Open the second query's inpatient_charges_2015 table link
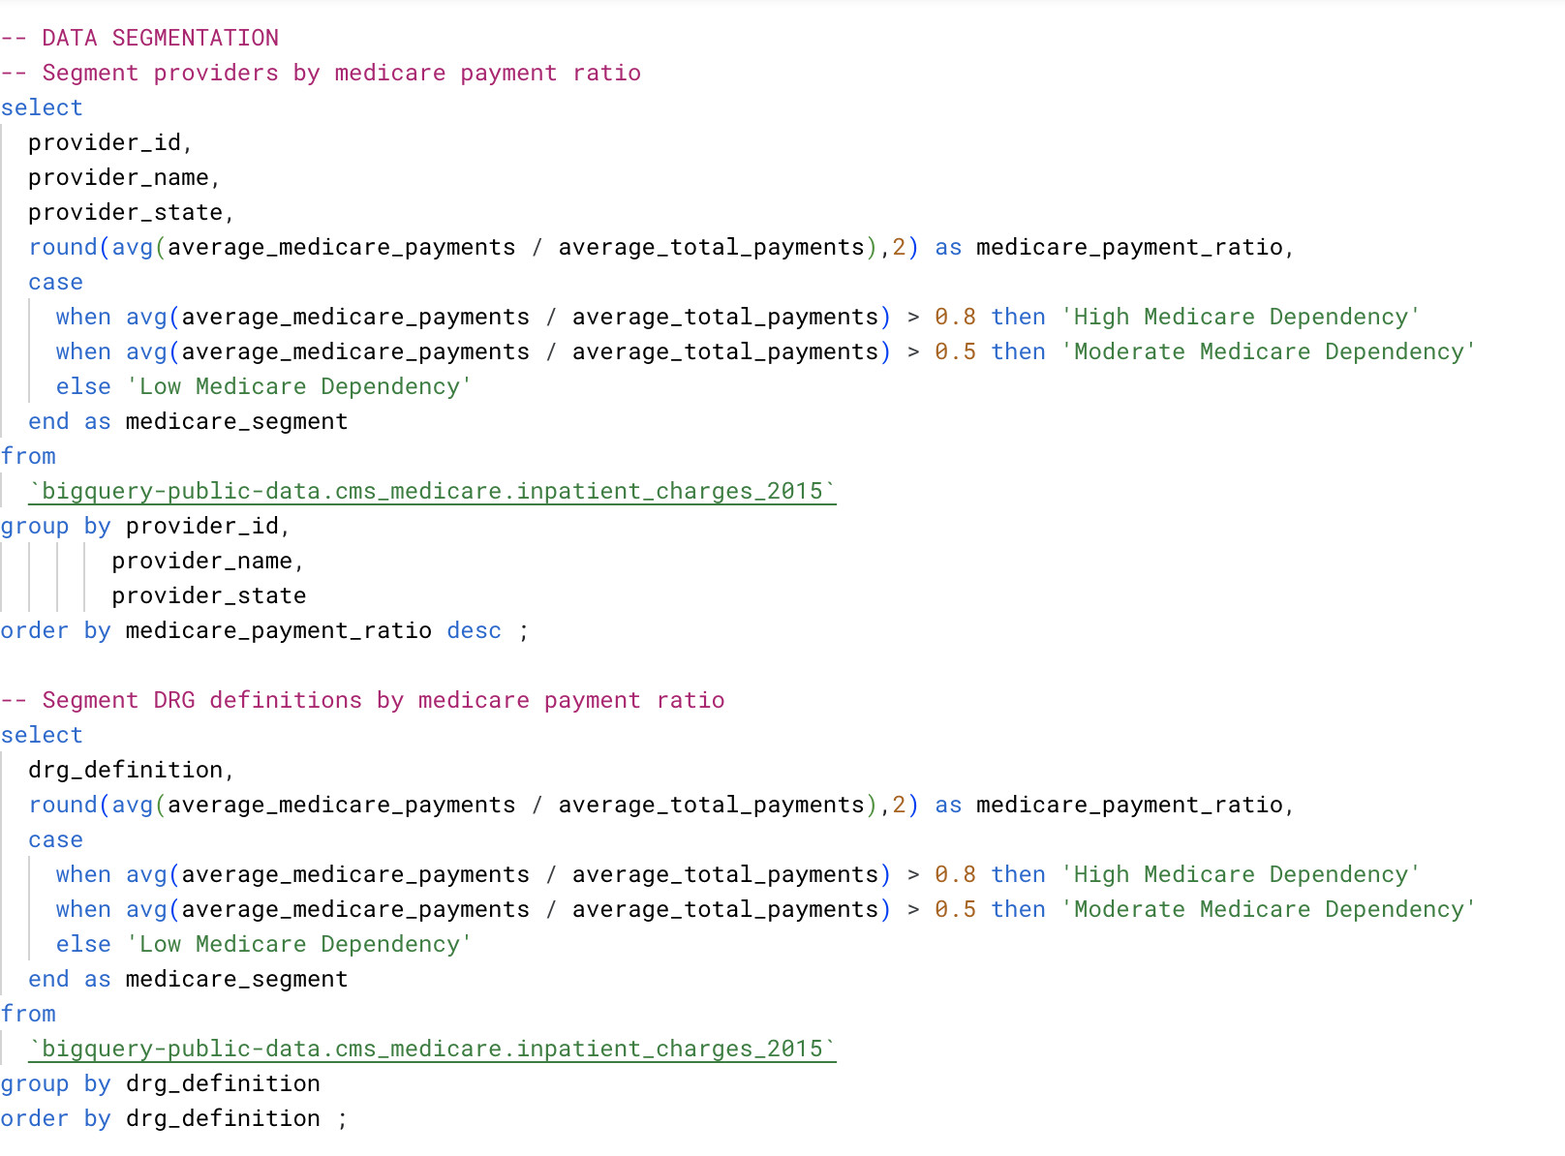This screenshot has width=1565, height=1156. [x=432, y=1049]
